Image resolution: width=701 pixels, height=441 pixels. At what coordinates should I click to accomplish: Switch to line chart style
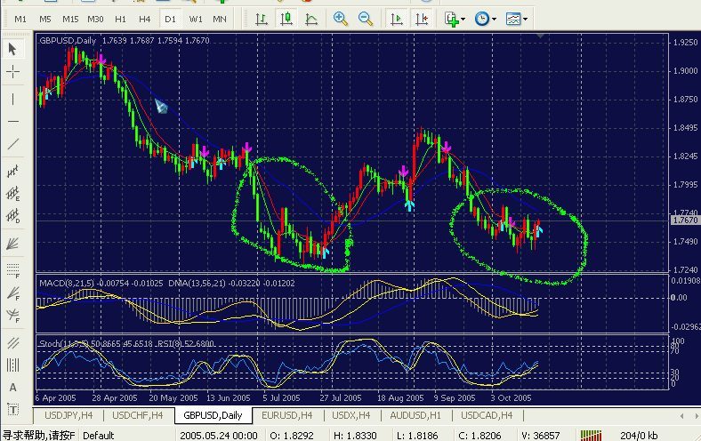point(310,19)
